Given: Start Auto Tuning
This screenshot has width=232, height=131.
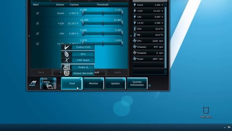Looking at the screenshot, I should point(48,83).
